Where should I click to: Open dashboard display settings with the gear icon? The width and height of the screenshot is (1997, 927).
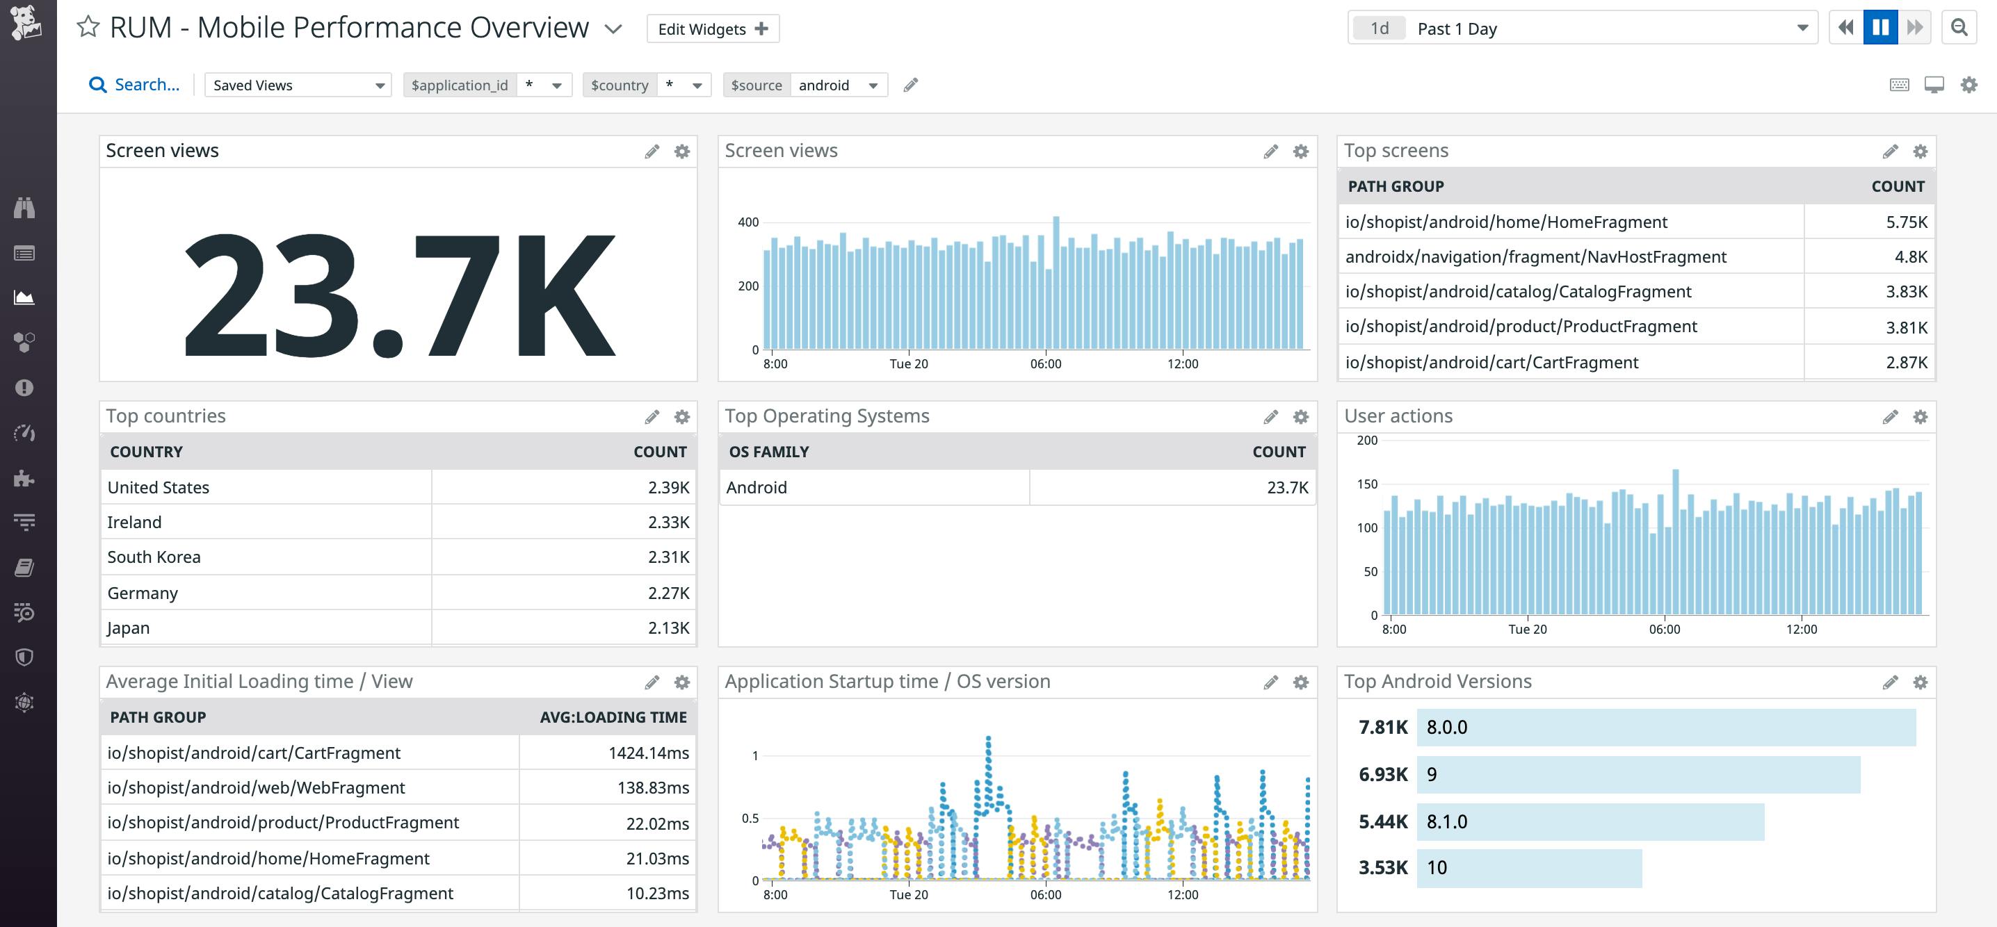pos(1968,84)
